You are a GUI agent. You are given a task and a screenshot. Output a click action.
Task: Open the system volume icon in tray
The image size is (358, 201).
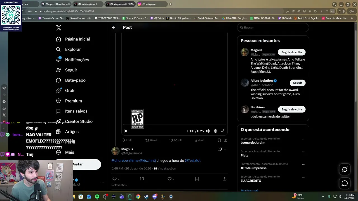pos(340,197)
